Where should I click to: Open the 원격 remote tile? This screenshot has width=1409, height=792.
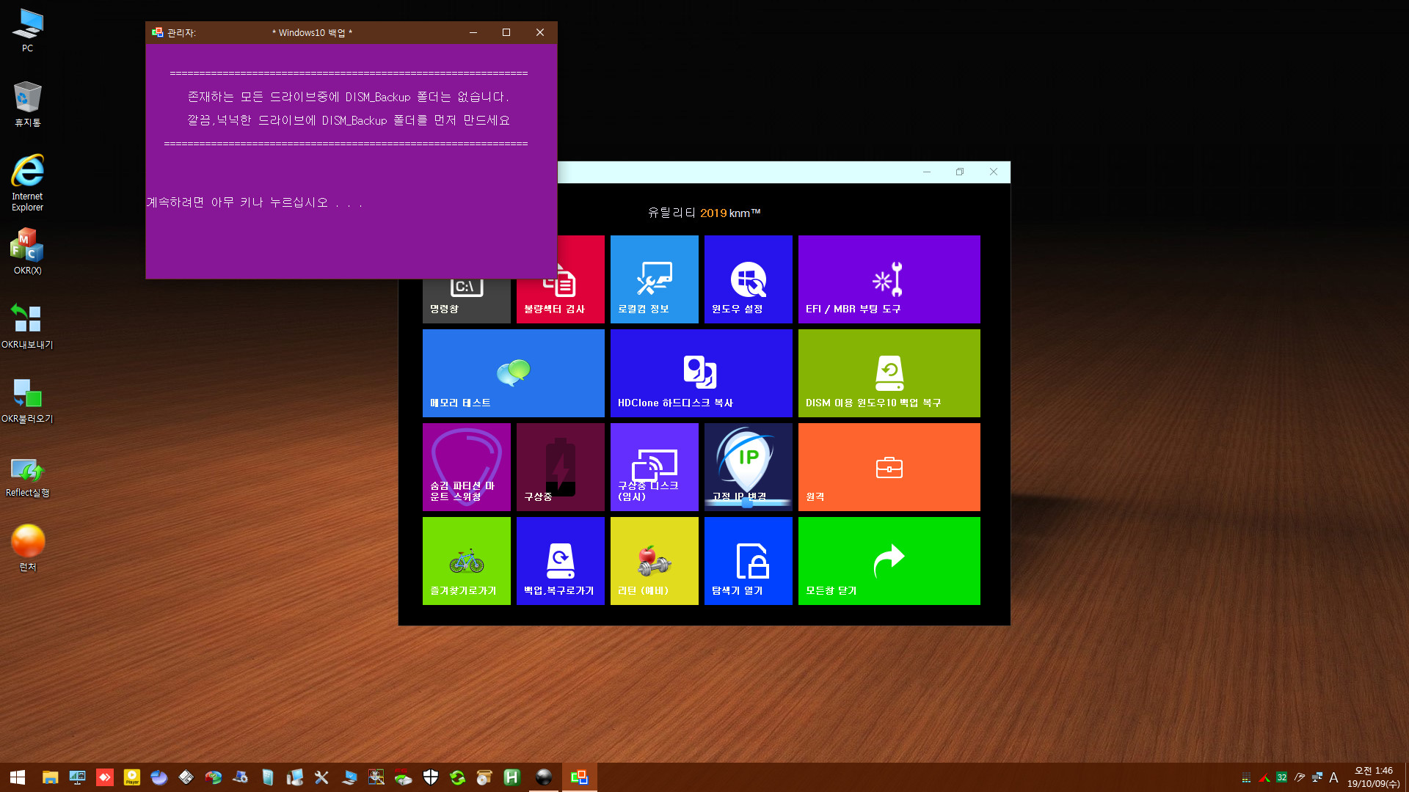tap(889, 467)
